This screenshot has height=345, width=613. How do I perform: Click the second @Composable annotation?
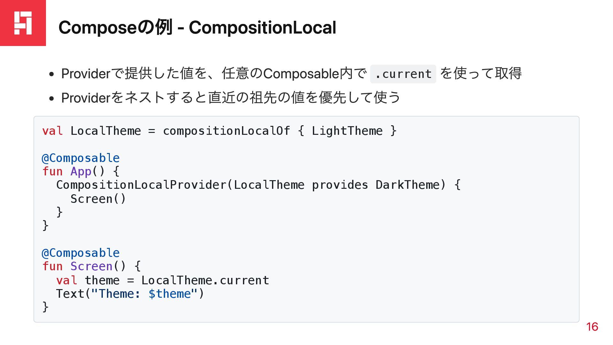81,253
